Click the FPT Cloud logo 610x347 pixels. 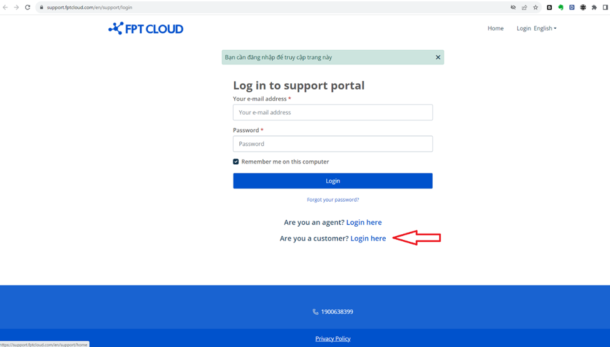click(x=145, y=28)
